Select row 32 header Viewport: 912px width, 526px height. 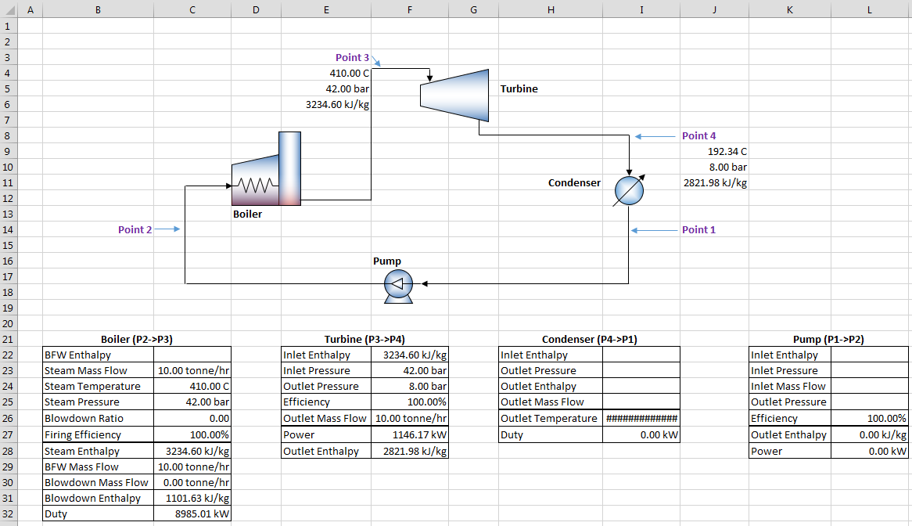coord(8,513)
